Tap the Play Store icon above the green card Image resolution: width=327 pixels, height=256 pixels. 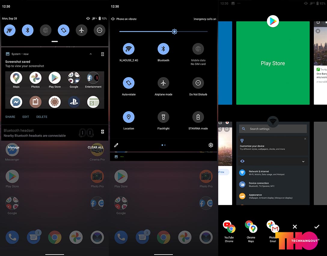point(273,21)
